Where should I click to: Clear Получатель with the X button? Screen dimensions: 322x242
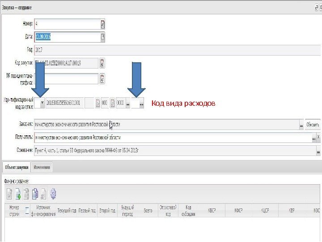click(318, 137)
